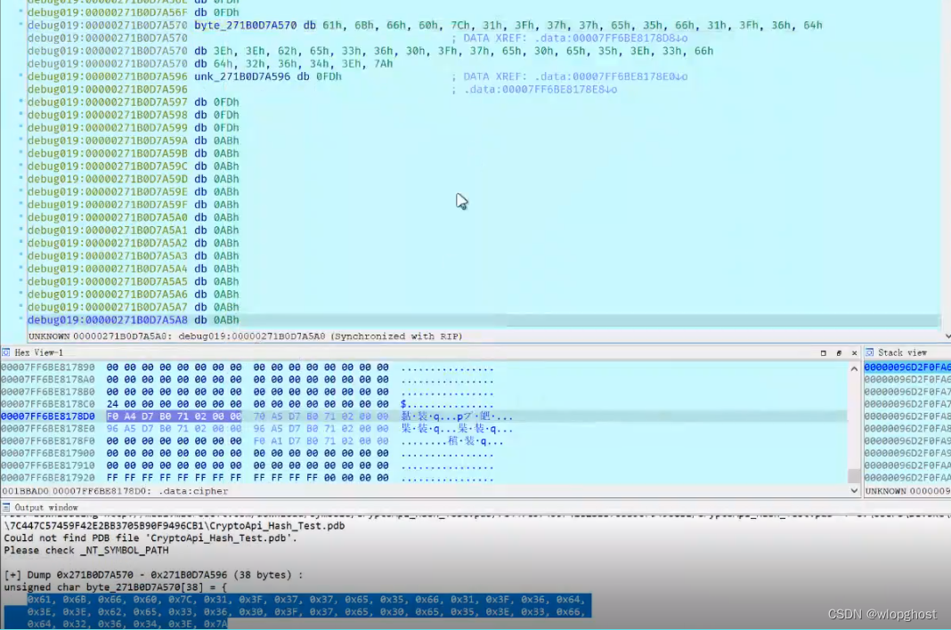Float the Hex View-1 panel
The image size is (951, 630).
(x=839, y=353)
